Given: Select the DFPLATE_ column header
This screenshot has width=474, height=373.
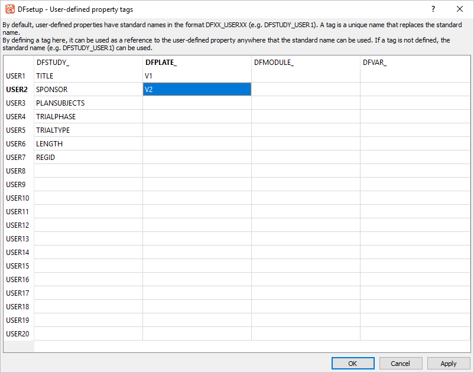Looking at the screenshot, I should pyautogui.click(x=197, y=63).
